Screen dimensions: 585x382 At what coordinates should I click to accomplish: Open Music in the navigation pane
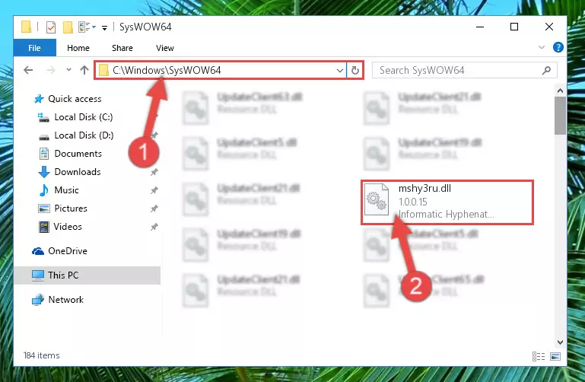click(66, 190)
